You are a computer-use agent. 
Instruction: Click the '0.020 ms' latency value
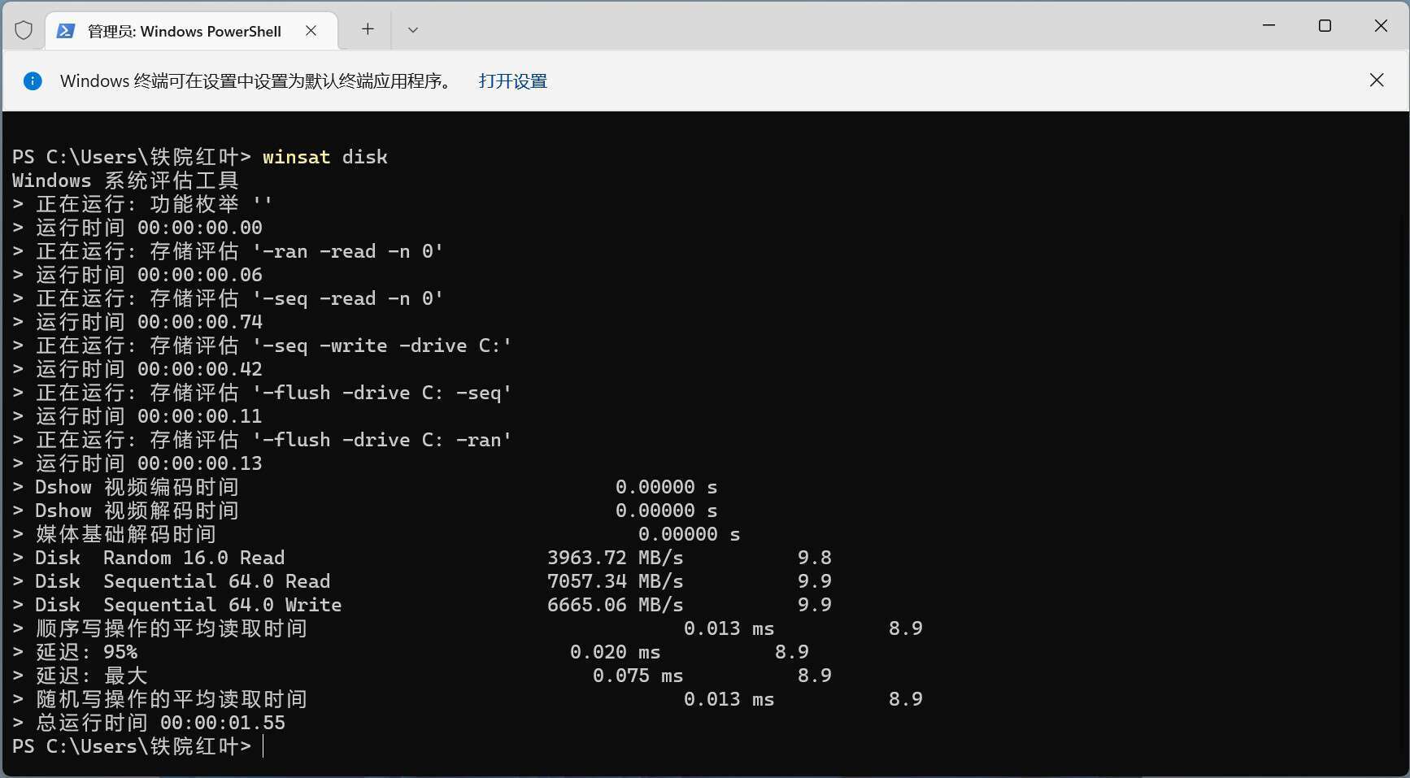point(615,652)
